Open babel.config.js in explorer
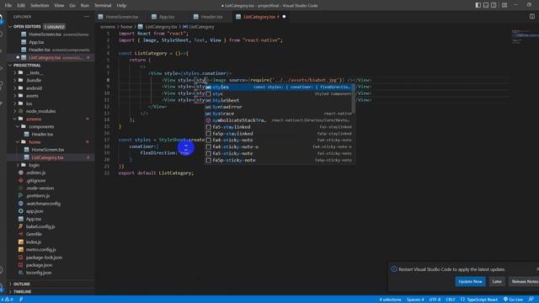The image size is (539, 303). (40, 226)
